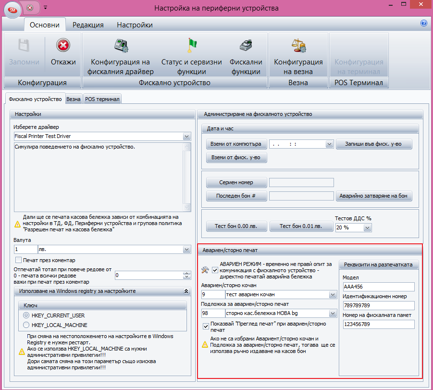Screen dimensions: 433x390
Task: Click the Сериен номер button
Action: point(236,182)
